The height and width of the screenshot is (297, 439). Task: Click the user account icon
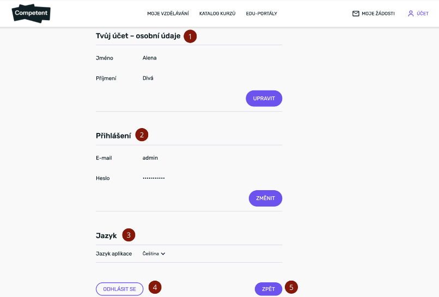[x=411, y=14]
